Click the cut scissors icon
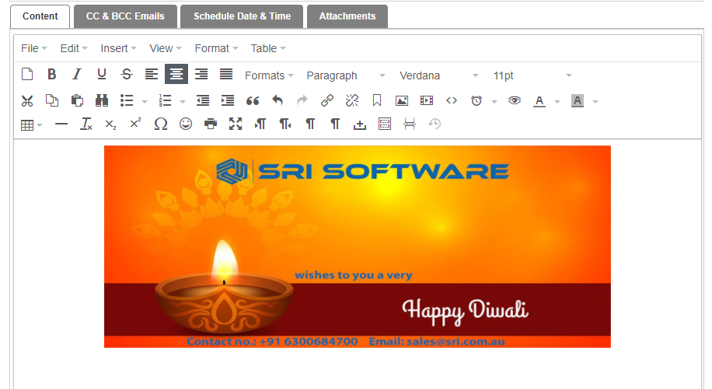The image size is (712, 389). coord(27,100)
